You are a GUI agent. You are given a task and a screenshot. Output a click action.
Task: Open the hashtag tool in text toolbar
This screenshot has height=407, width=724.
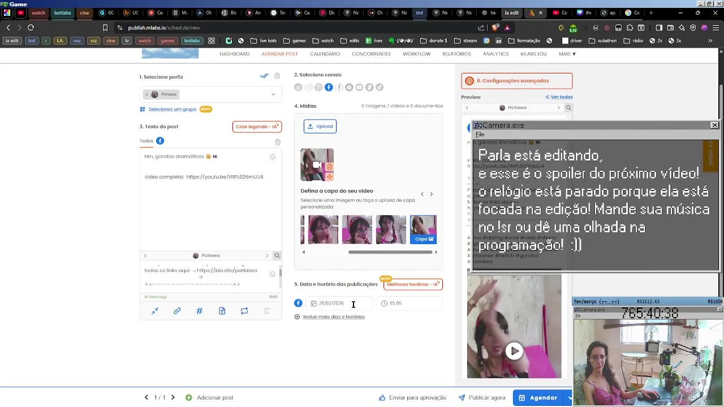click(199, 311)
